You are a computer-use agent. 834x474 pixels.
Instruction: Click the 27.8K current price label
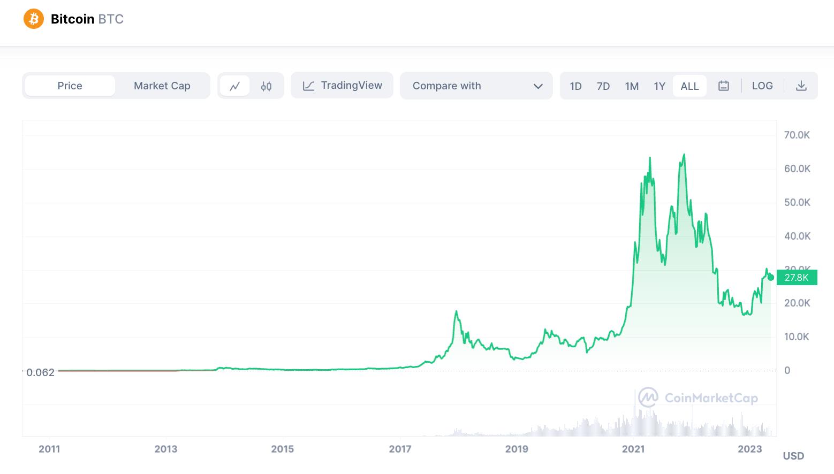(797, 277)
